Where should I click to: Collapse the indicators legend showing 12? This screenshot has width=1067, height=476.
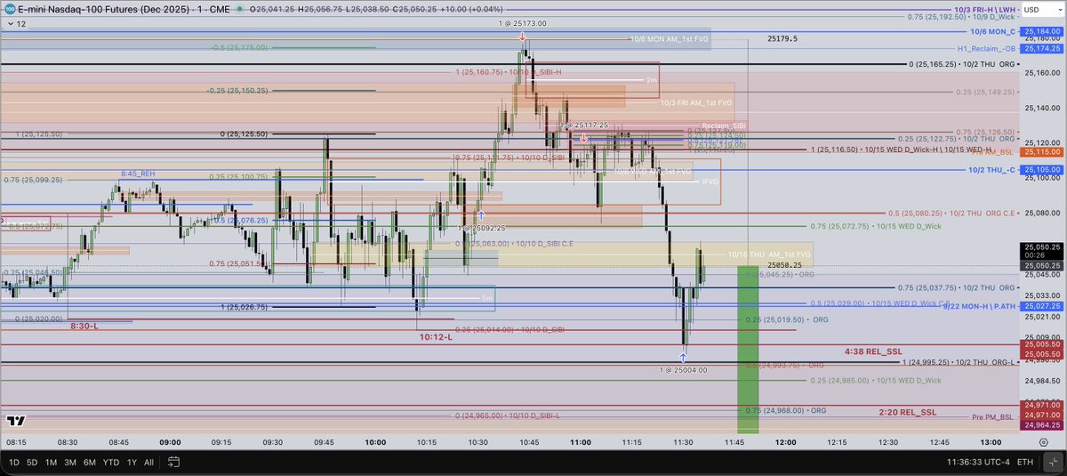click(16, 25)
